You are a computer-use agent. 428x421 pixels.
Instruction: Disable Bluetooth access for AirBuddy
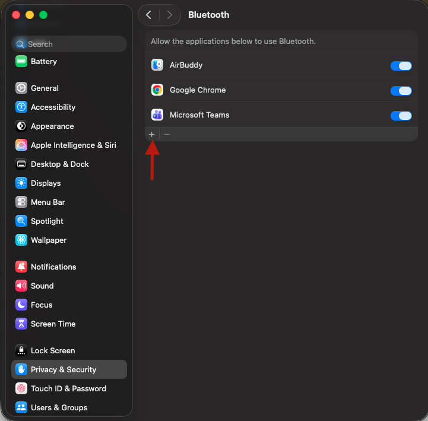coord(401,66)
